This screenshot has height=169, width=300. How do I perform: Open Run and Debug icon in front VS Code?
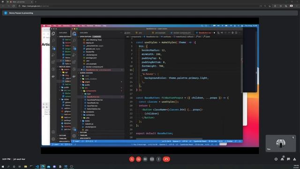click(x=74, y=55)
